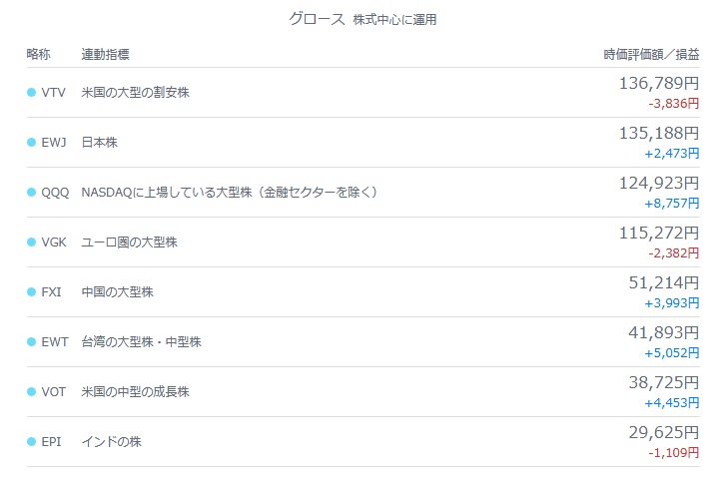
Task: Click the 時価評価額/損益 column header
Action: pyautogui.click(x=651, y=55)
